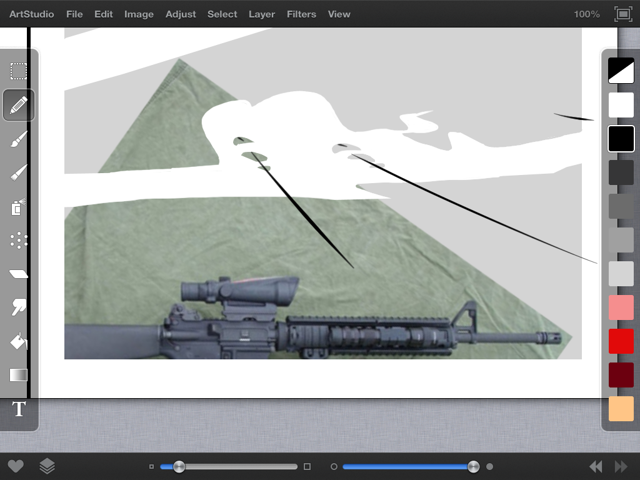Viewport: 640px width, 480px height.
Task: Swap black/white foreground background colors
Action: [621, 71]
